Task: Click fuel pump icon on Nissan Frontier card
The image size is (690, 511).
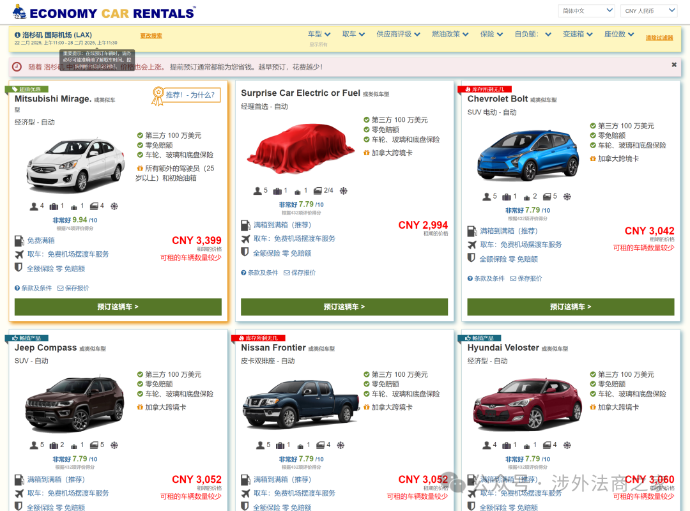Action: [245, 480]
